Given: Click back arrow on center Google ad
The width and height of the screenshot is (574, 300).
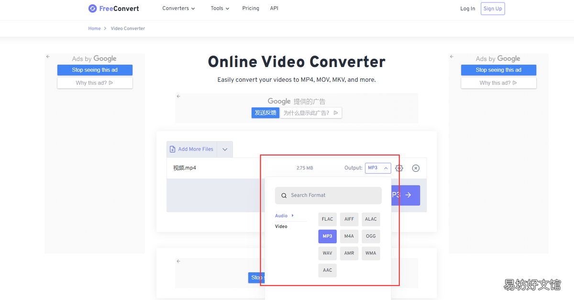Looking at the screenshot, I should (x=178, y=96).
